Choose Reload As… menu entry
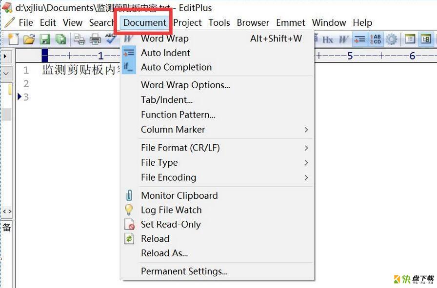Screen dimensions: 437x288 [x=218, y=253]
